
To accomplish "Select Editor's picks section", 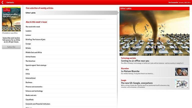I will (x=71, y=13).
